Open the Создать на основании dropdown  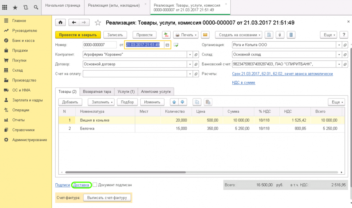(238, 35)
